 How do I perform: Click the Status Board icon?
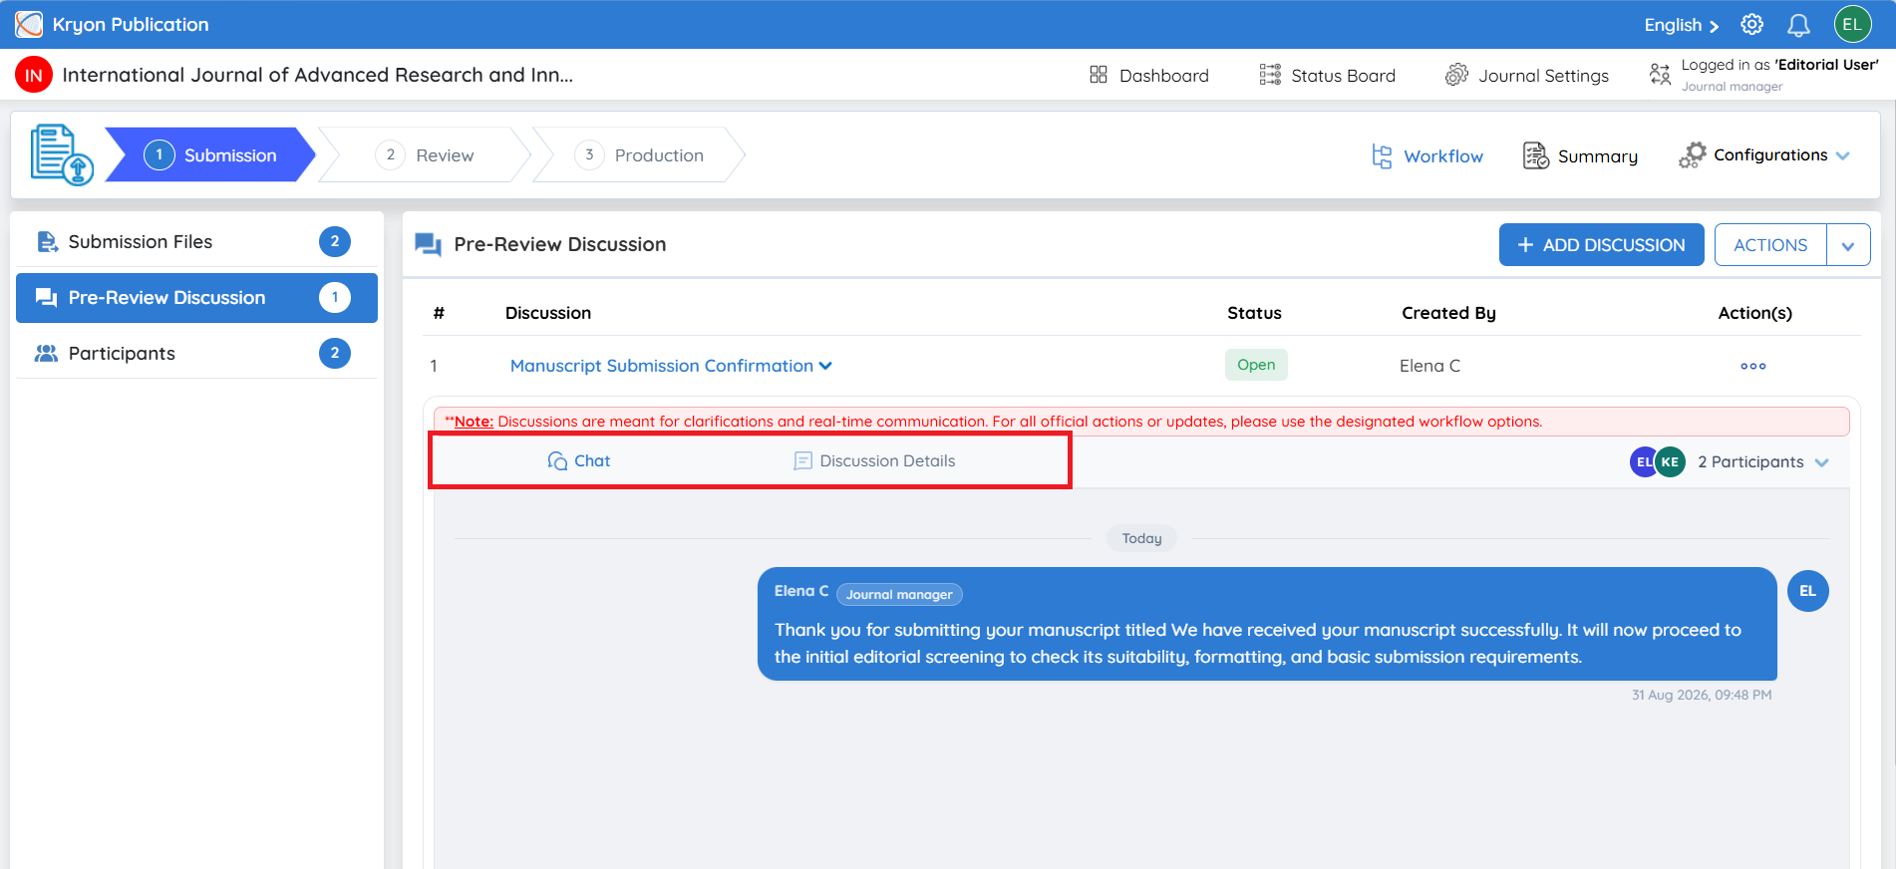1270,75
